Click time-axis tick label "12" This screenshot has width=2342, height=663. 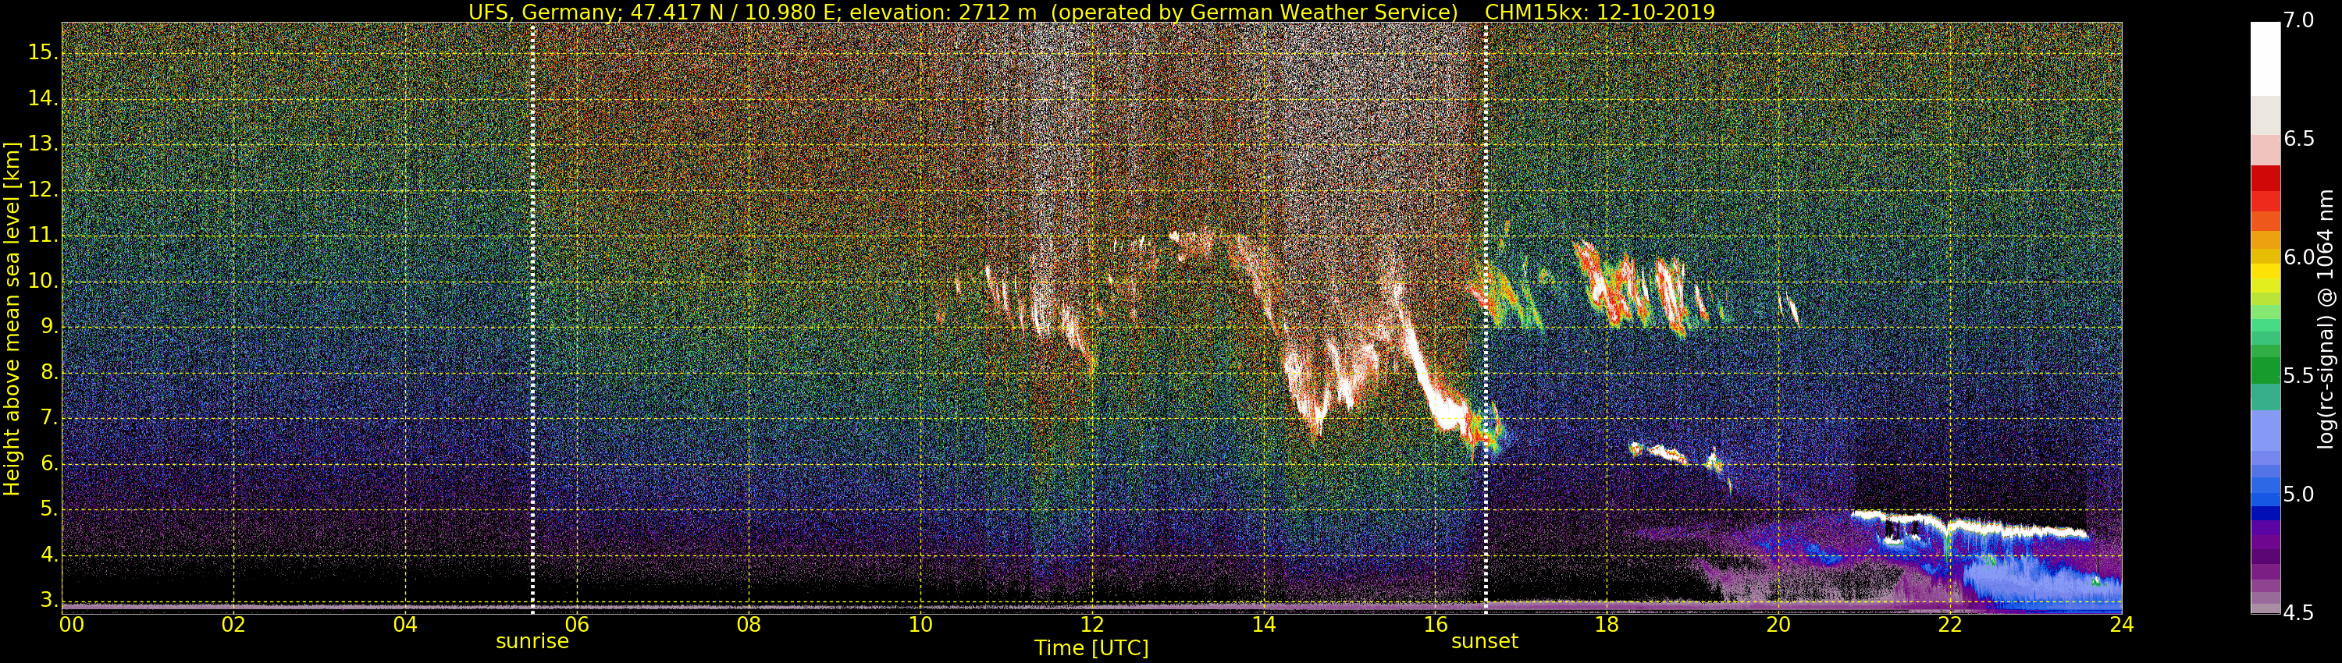(1092, 624)
